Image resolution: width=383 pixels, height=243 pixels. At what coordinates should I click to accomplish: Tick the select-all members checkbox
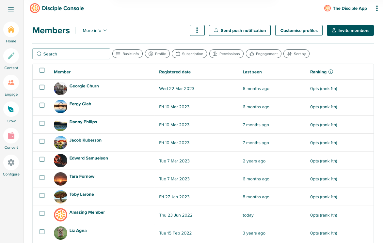pos(42,70)
